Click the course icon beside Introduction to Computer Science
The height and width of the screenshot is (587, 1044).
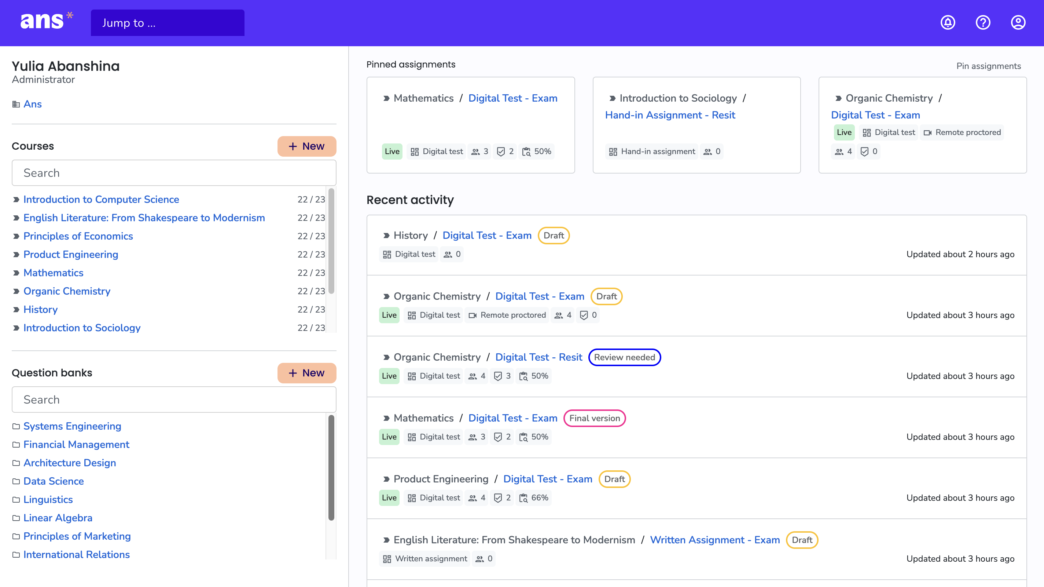16,200
